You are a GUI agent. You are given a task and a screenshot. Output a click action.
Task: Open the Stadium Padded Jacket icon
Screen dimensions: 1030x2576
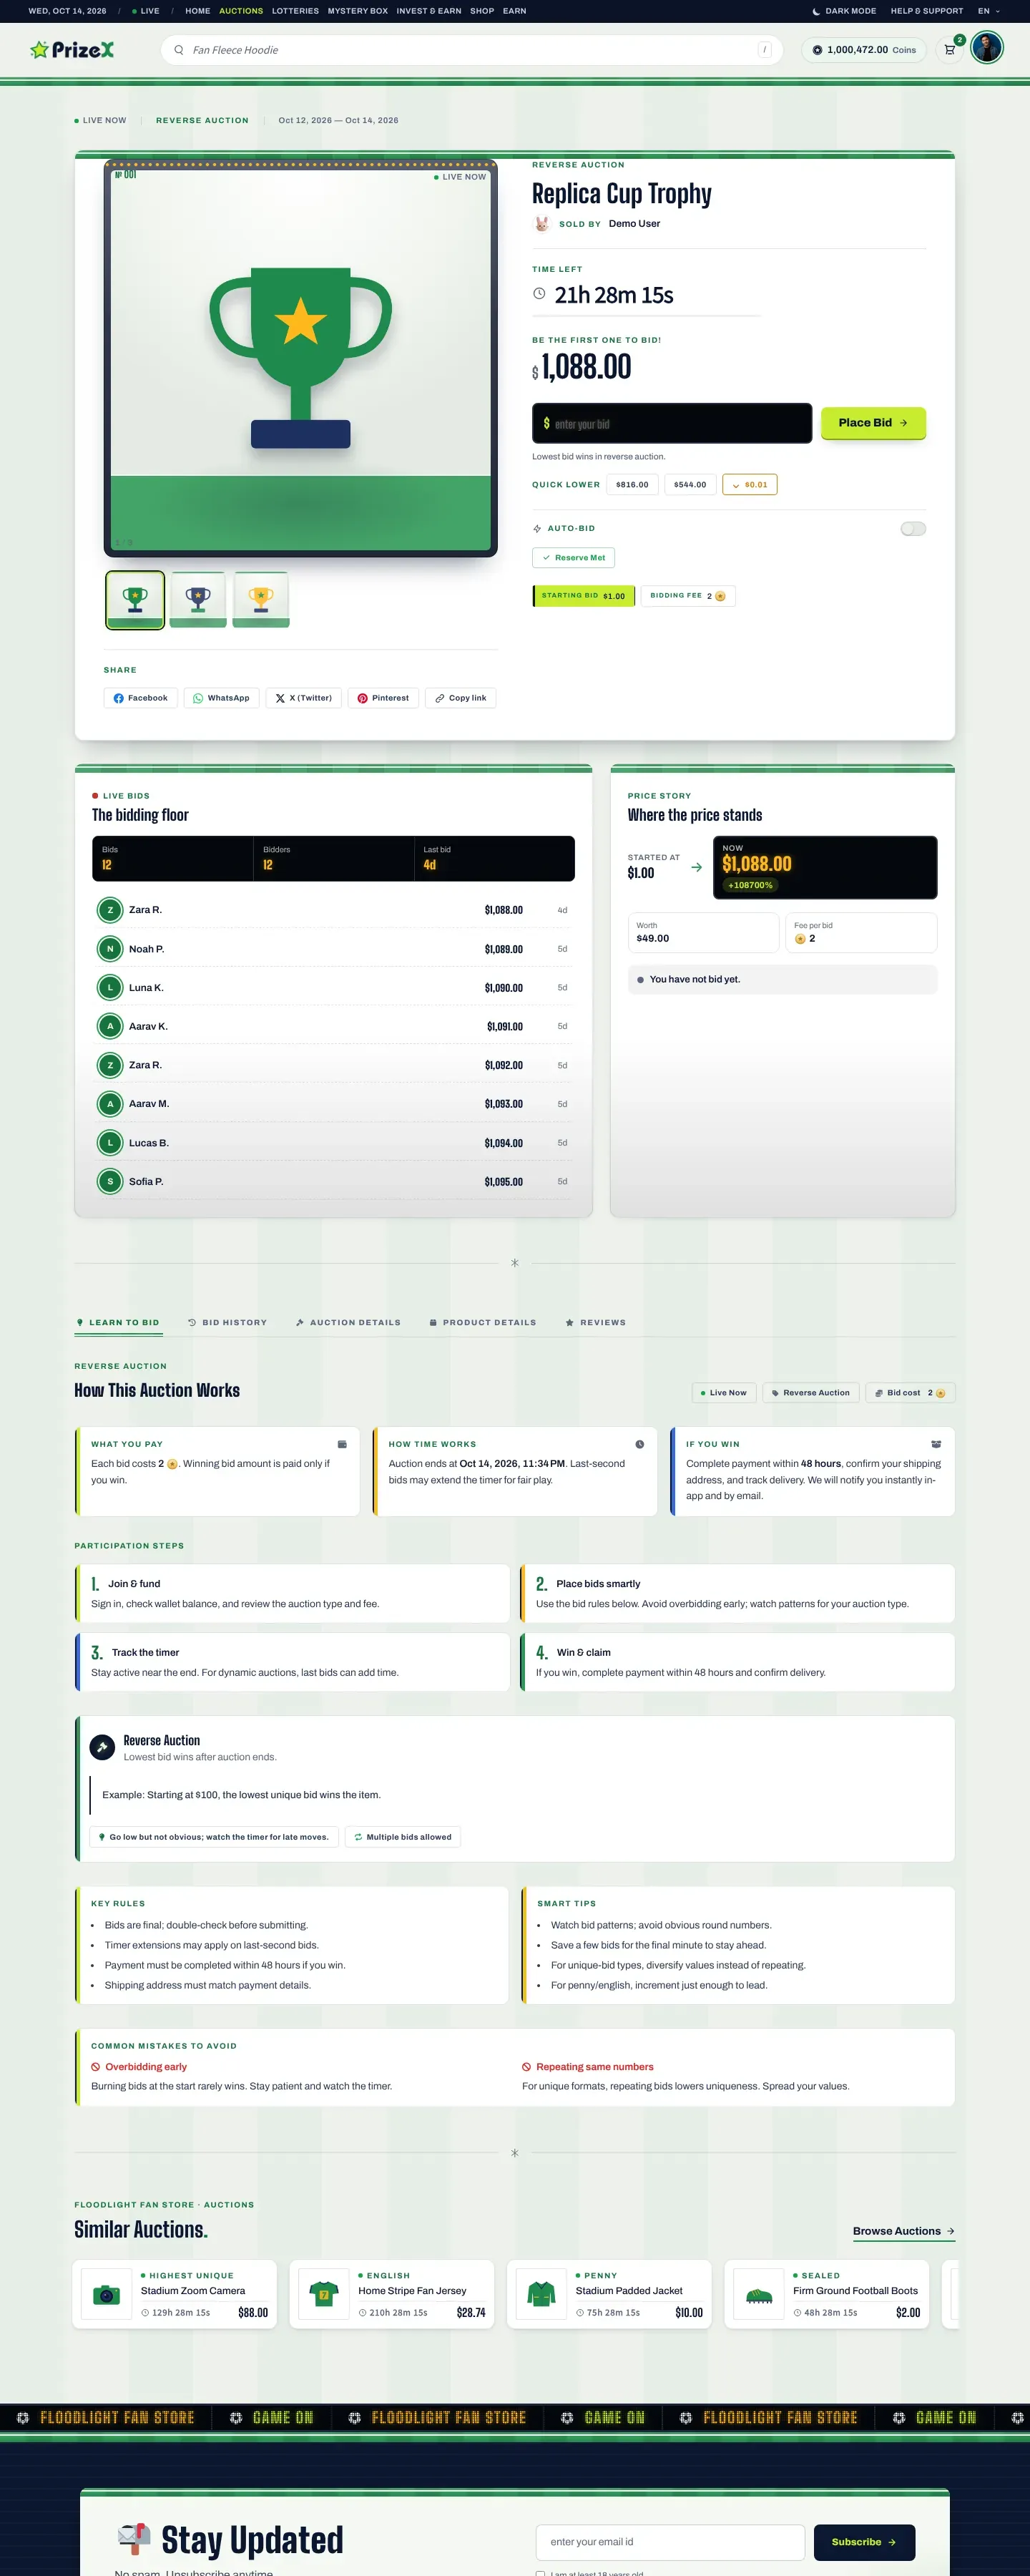pyautogui.click(x=541, y=2295)
